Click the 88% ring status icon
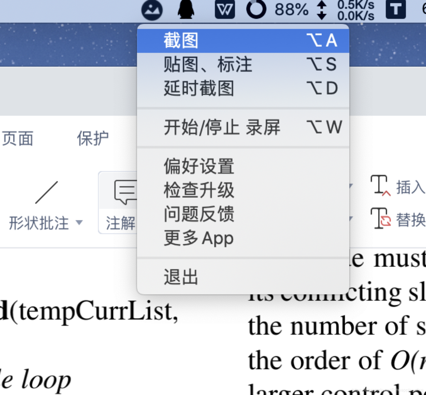Viewport: 426px width, 395px height. click(256, 9)
